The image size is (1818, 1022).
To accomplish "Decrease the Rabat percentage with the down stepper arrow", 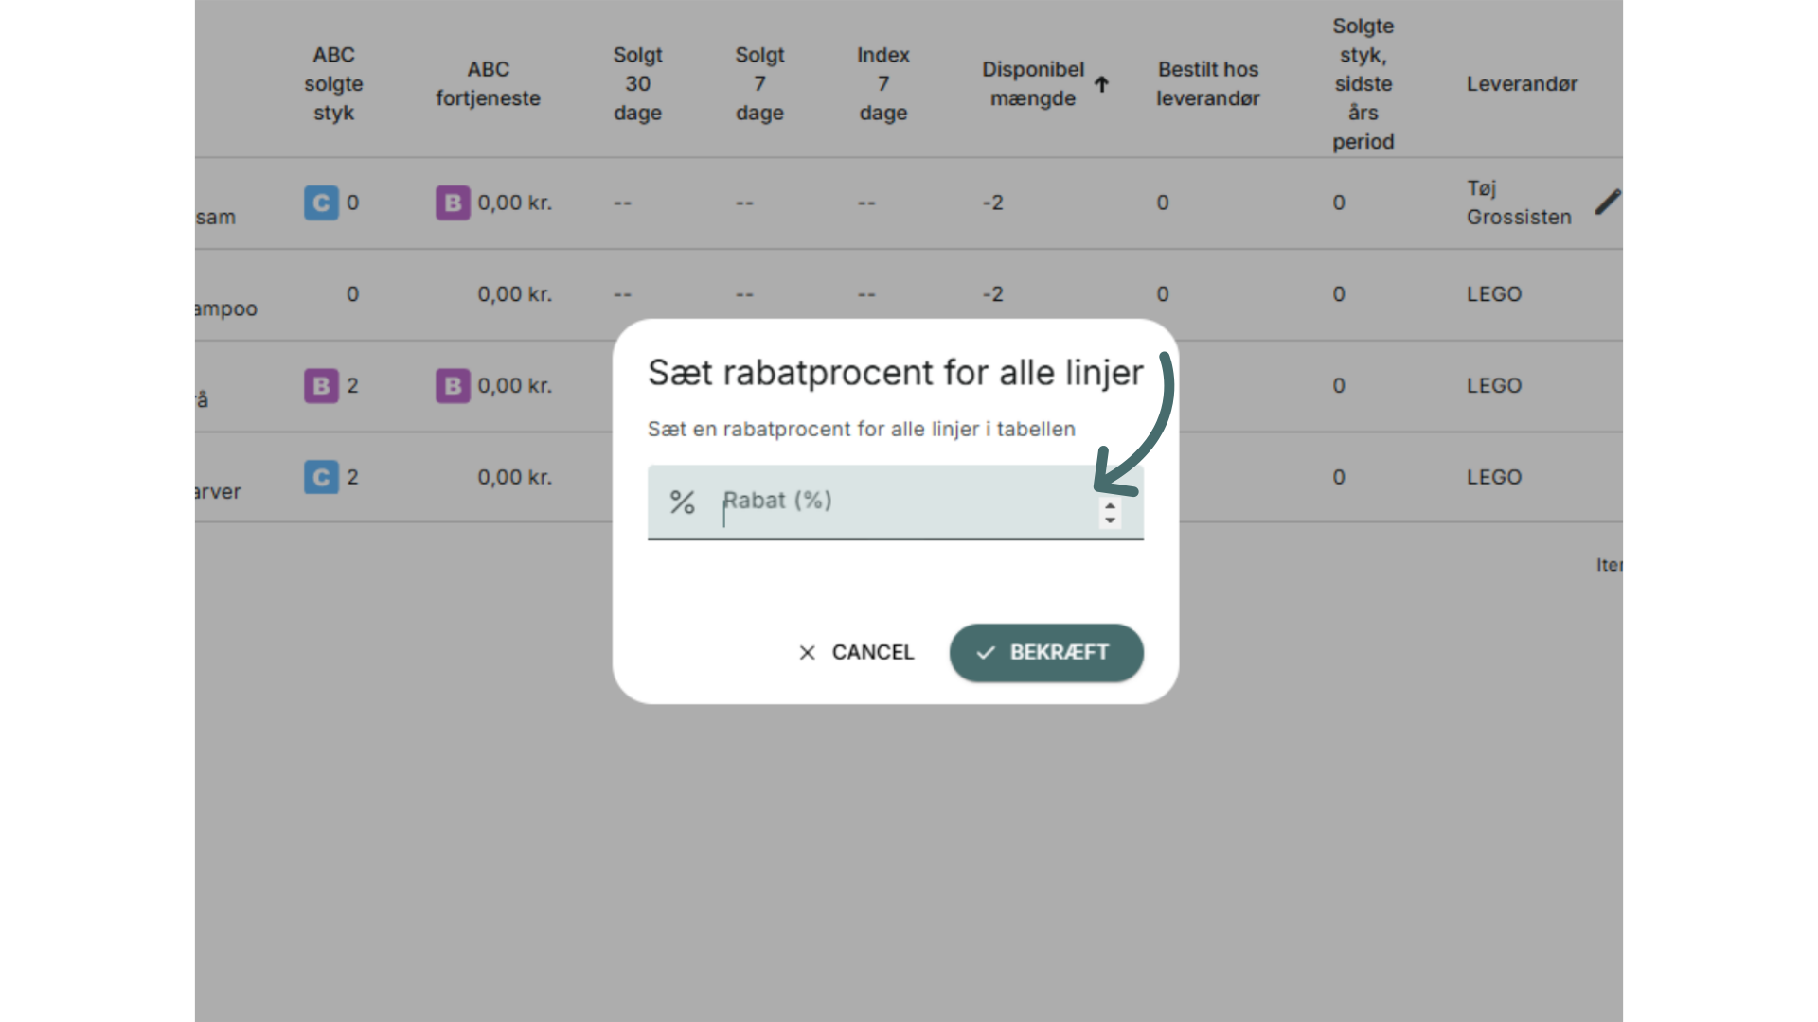I will point(1110,520).
